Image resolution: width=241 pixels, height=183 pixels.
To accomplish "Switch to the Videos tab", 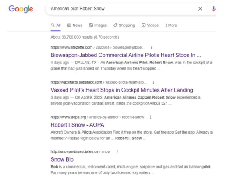I will point(150,25).
